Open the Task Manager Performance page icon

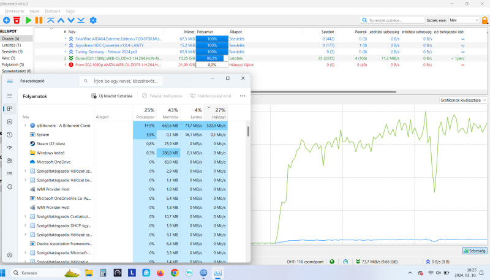[10, 122]
